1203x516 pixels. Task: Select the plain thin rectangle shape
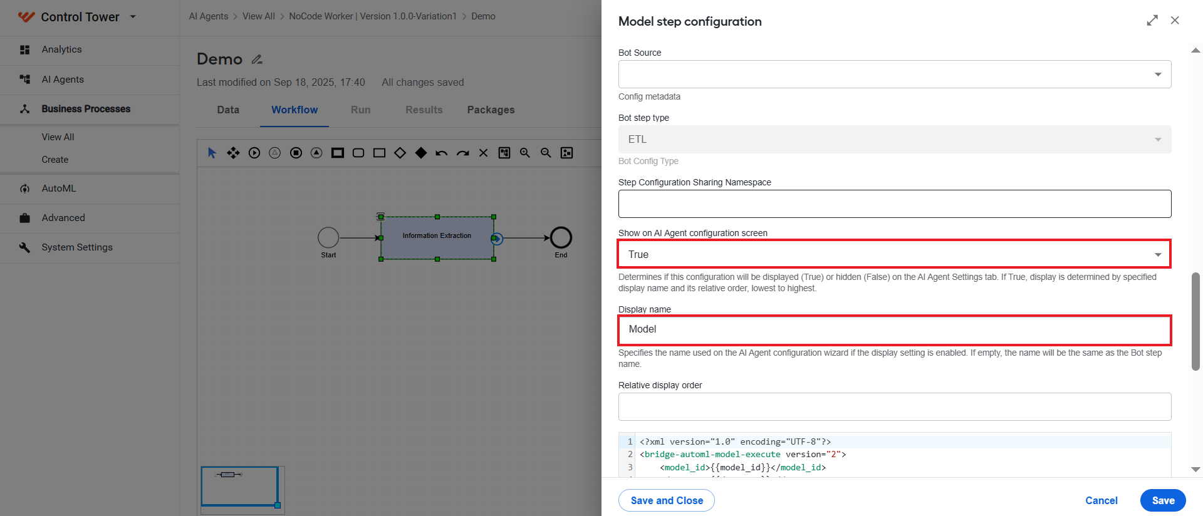tap(379, 153)
